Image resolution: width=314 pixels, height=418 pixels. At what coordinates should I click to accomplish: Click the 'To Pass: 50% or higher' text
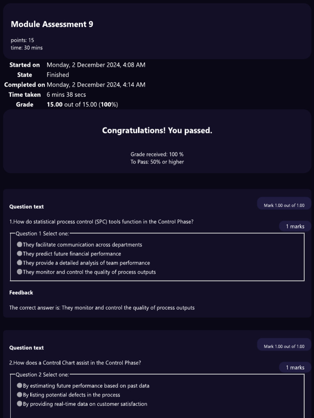[157, 162]
